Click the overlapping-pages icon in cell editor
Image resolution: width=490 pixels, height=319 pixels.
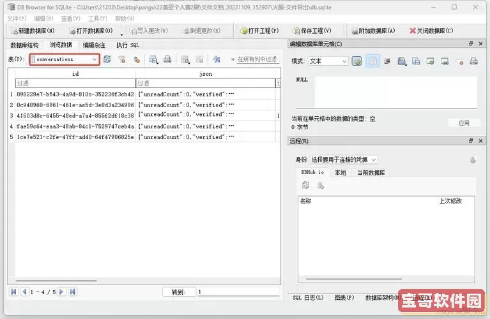click(x=416, y=61)
